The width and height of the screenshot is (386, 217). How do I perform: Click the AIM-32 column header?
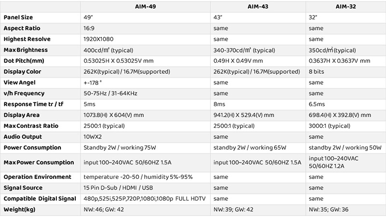pyautogui.click(x=345, y=7)
